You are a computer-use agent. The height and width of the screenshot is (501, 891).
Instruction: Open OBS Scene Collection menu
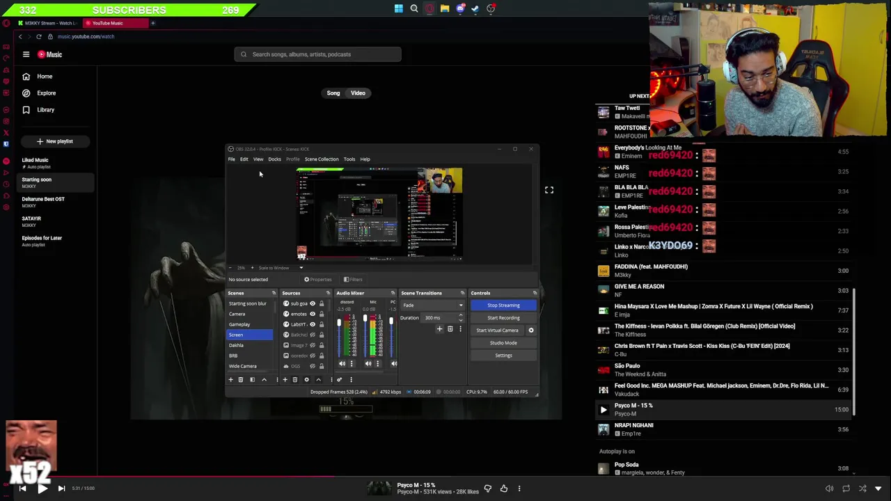(x=322, y=159)
